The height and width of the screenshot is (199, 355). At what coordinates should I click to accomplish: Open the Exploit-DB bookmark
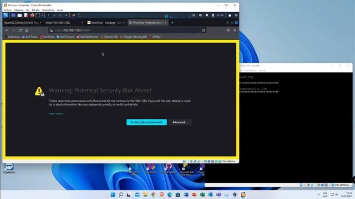(109, 37)
